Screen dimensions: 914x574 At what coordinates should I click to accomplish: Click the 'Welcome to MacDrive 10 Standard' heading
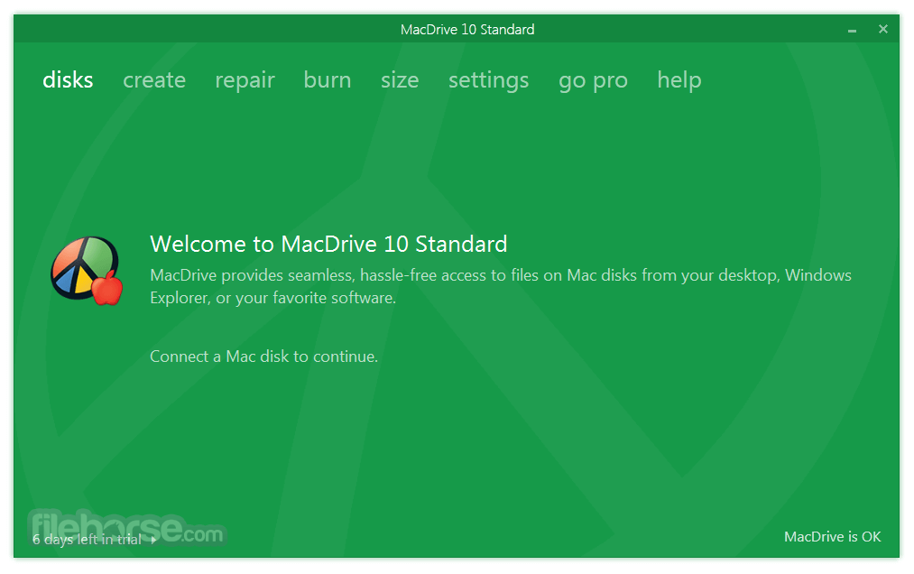point(328,244)
